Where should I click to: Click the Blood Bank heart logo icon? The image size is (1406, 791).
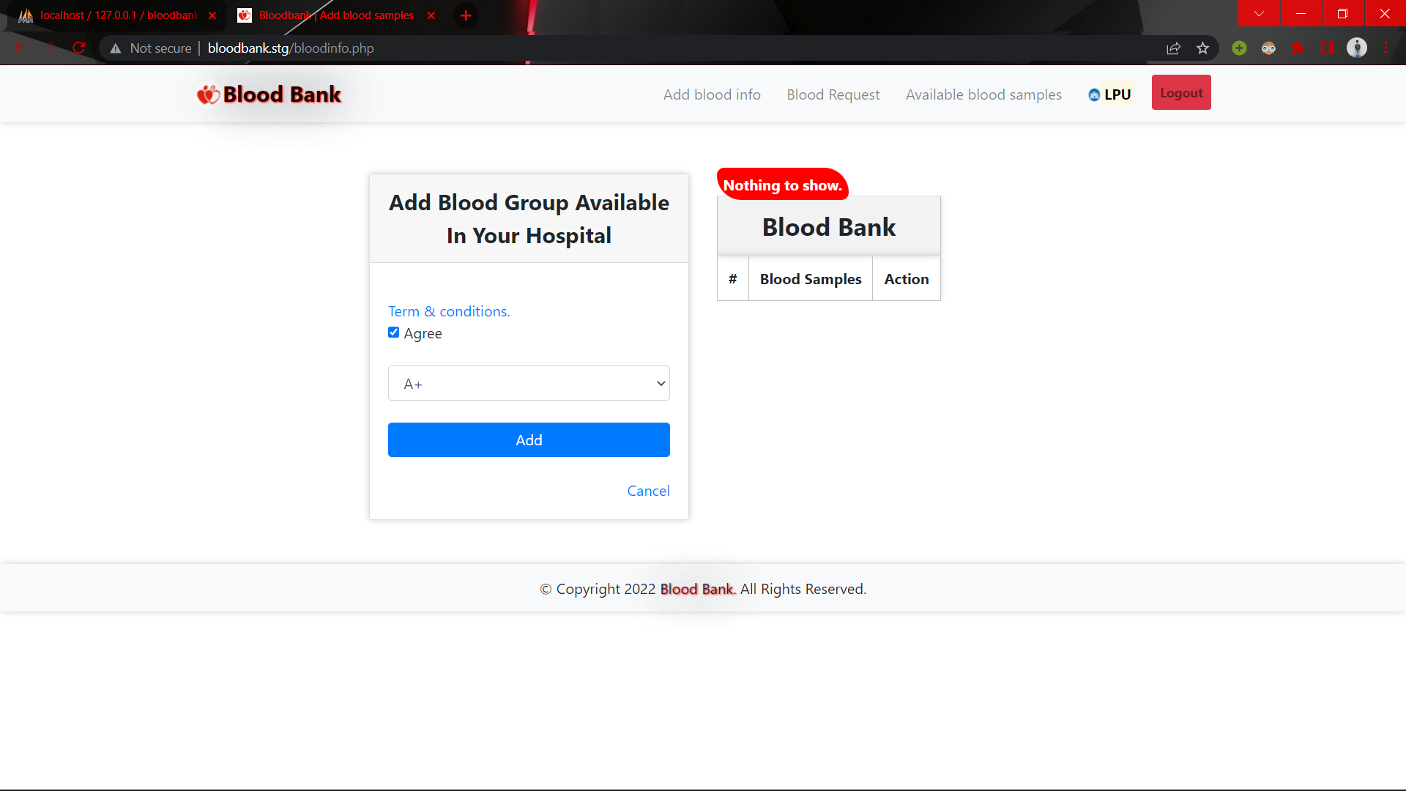tap(208, 94)
